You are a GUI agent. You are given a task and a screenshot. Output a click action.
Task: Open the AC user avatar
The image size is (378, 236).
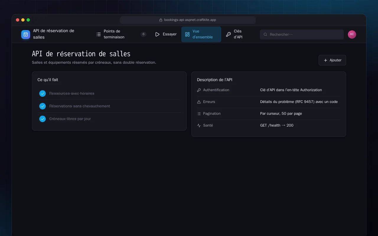pyautogui.click(x=352, y=35)
